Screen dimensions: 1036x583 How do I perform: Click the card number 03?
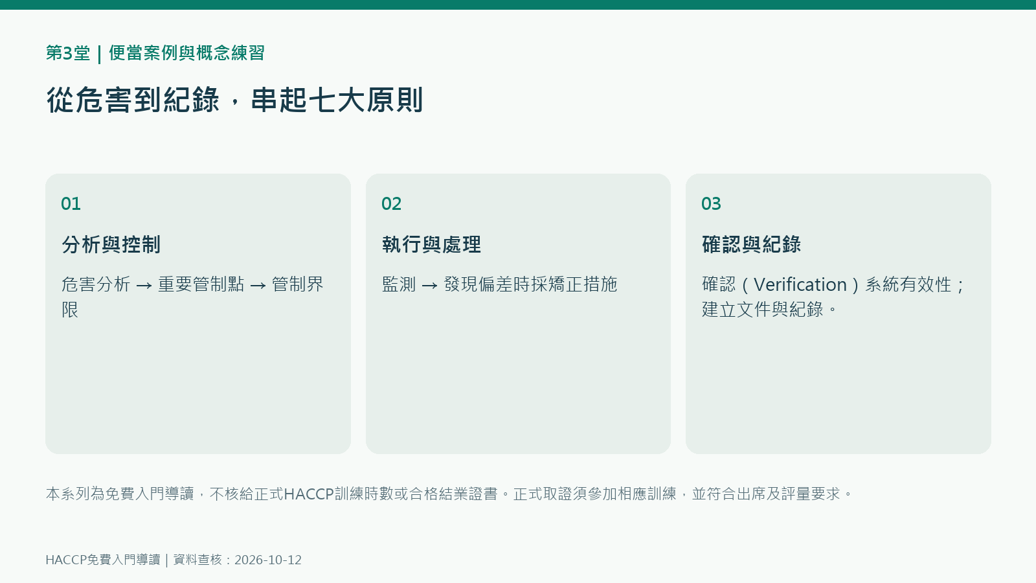coord(711,204)
